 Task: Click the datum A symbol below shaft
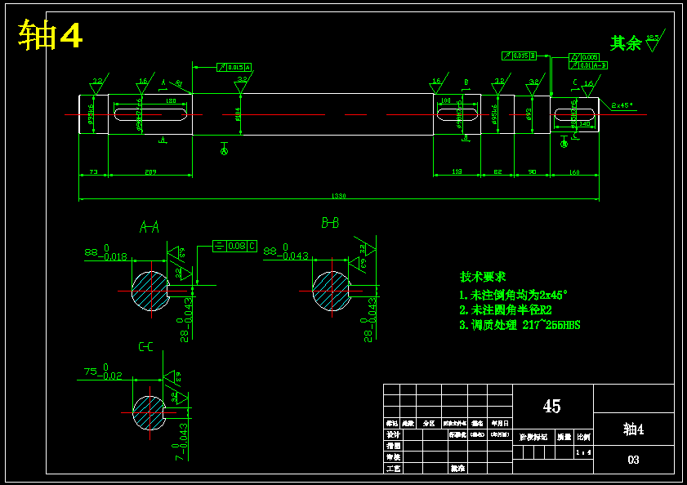(224, 149)
